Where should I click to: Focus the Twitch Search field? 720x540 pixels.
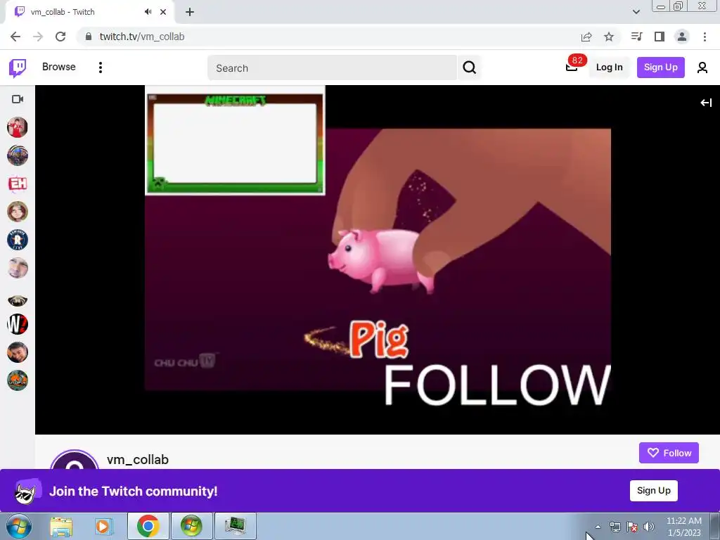point(332,68)
